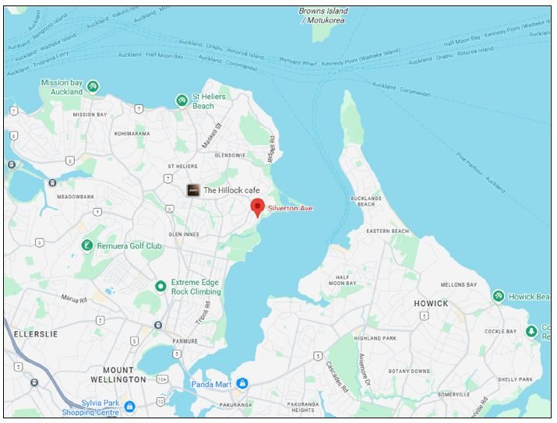Select the ELLERSLIE suburb label

click(x=36, y=334)
